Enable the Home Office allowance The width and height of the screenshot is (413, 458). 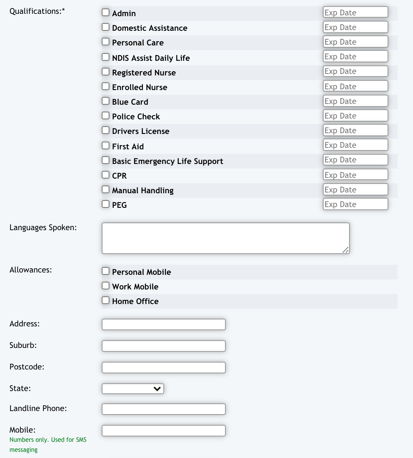[106, 301]
